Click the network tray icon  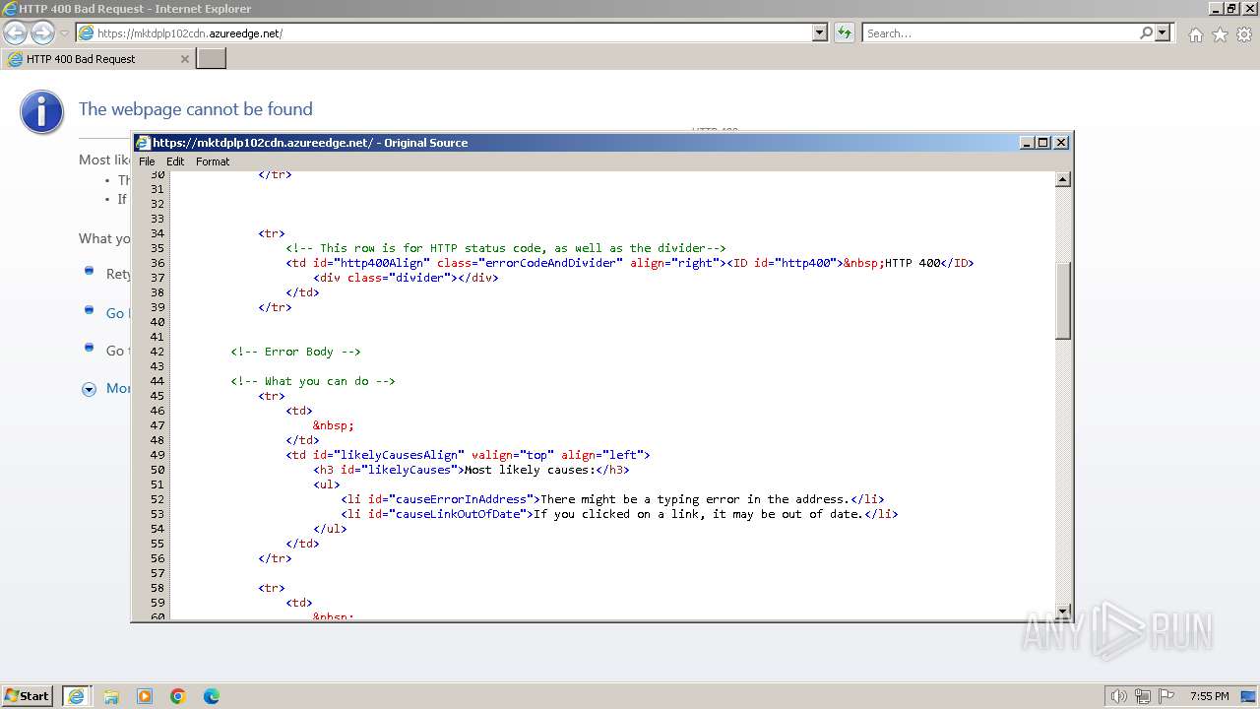[1143, 696]
